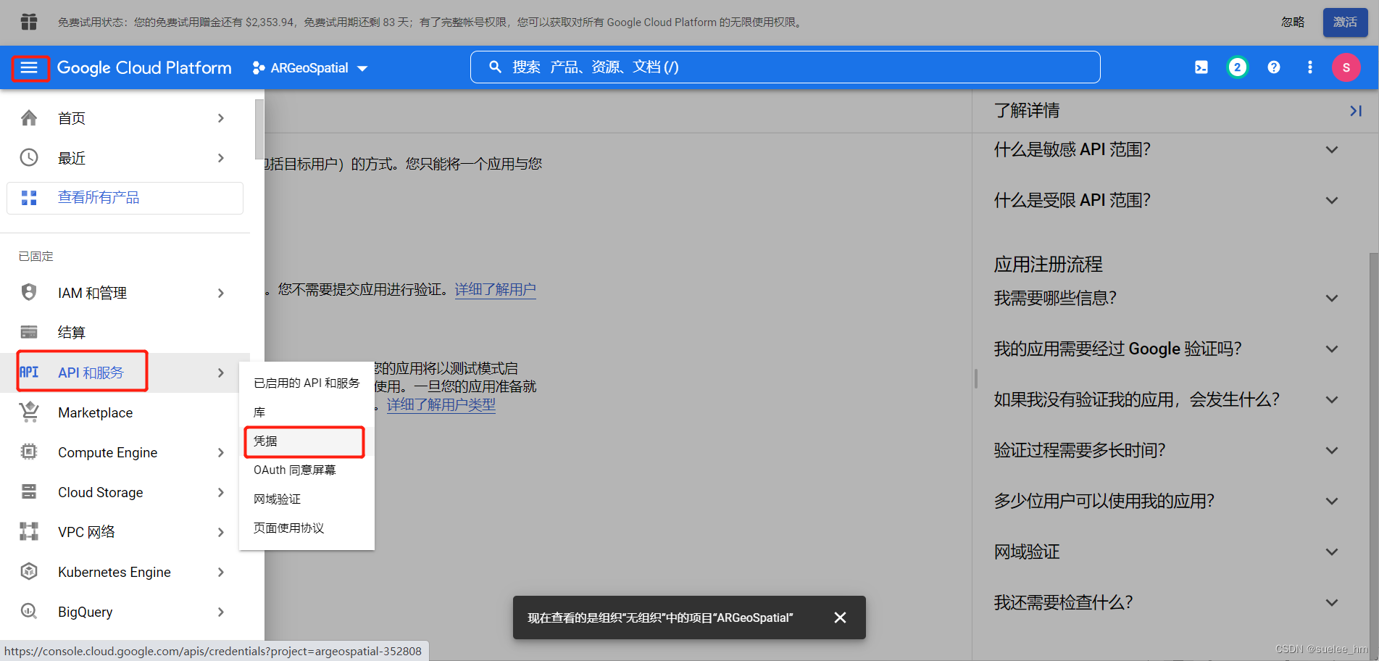Click the Cloud Storage icon
This screenshot has width=1379, height=661.
29,491
